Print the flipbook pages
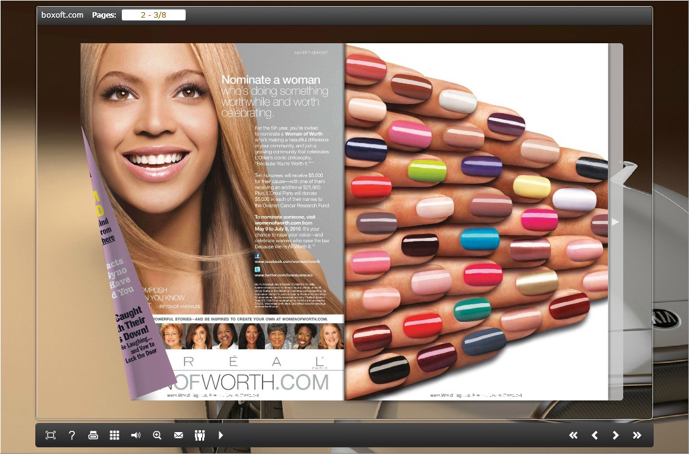The width and height of the screenshot is (689, 454). point(93,435)
